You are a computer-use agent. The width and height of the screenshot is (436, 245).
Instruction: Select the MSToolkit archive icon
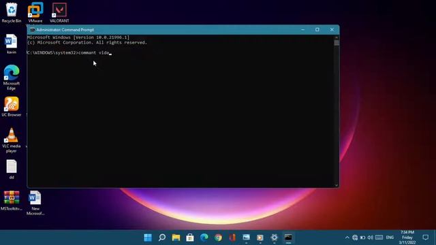click(x=12, y=201)
